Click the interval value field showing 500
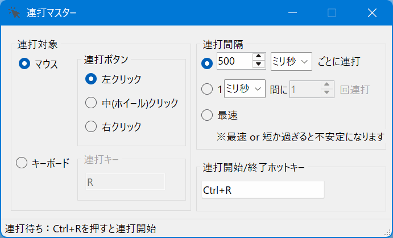The width and height of the screenshot is (393, 238). [234, 61]
